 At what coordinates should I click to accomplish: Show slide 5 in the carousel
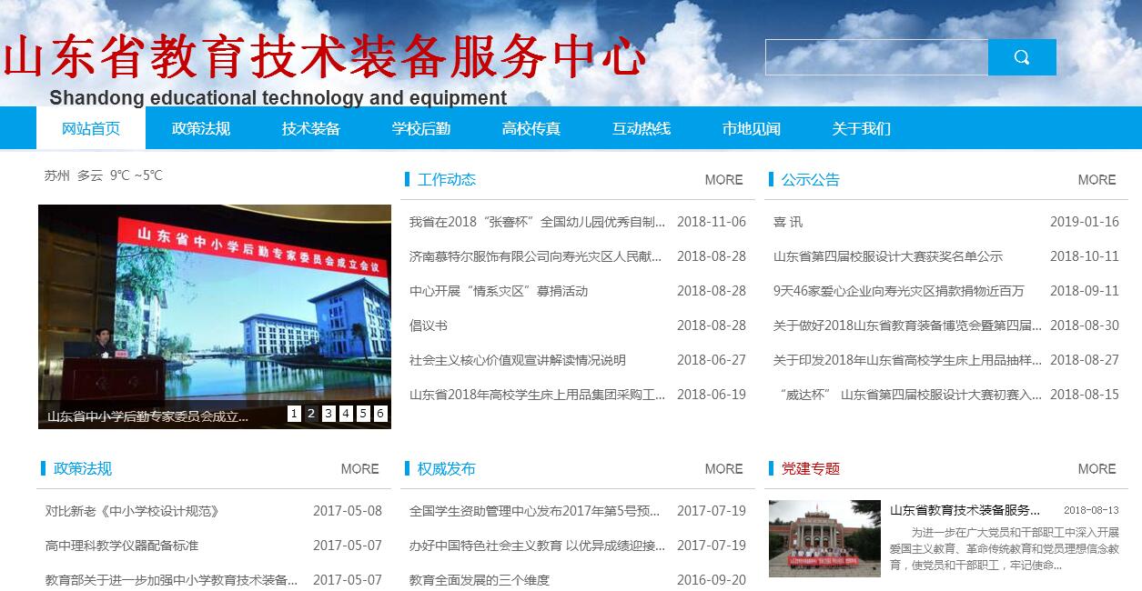click(x=363, y=414)
